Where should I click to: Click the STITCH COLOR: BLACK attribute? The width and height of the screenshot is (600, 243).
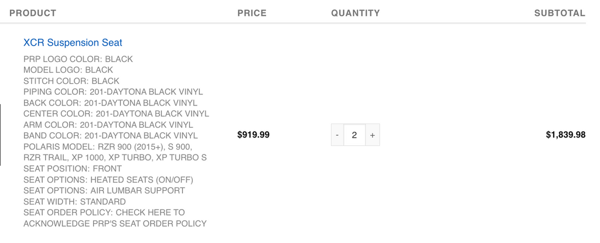click(71, 81)
